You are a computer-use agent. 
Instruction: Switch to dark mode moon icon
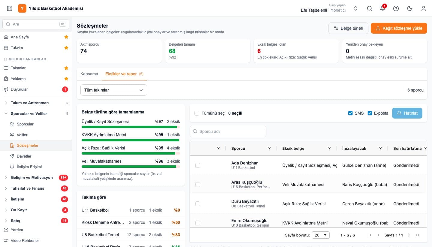410,8
